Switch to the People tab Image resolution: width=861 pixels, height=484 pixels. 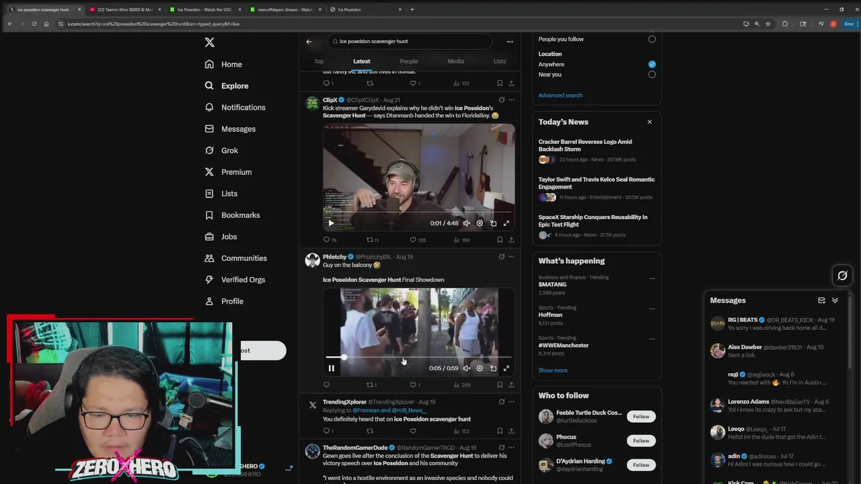click(x=409, y=61)
